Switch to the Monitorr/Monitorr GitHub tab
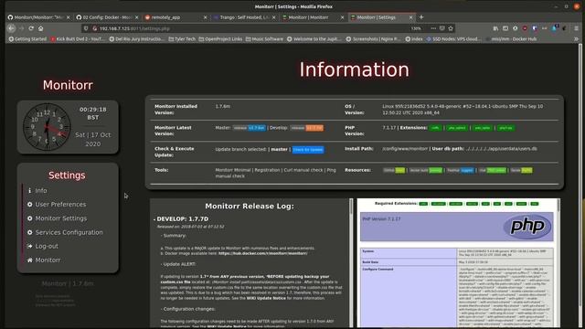 point(38,17)
